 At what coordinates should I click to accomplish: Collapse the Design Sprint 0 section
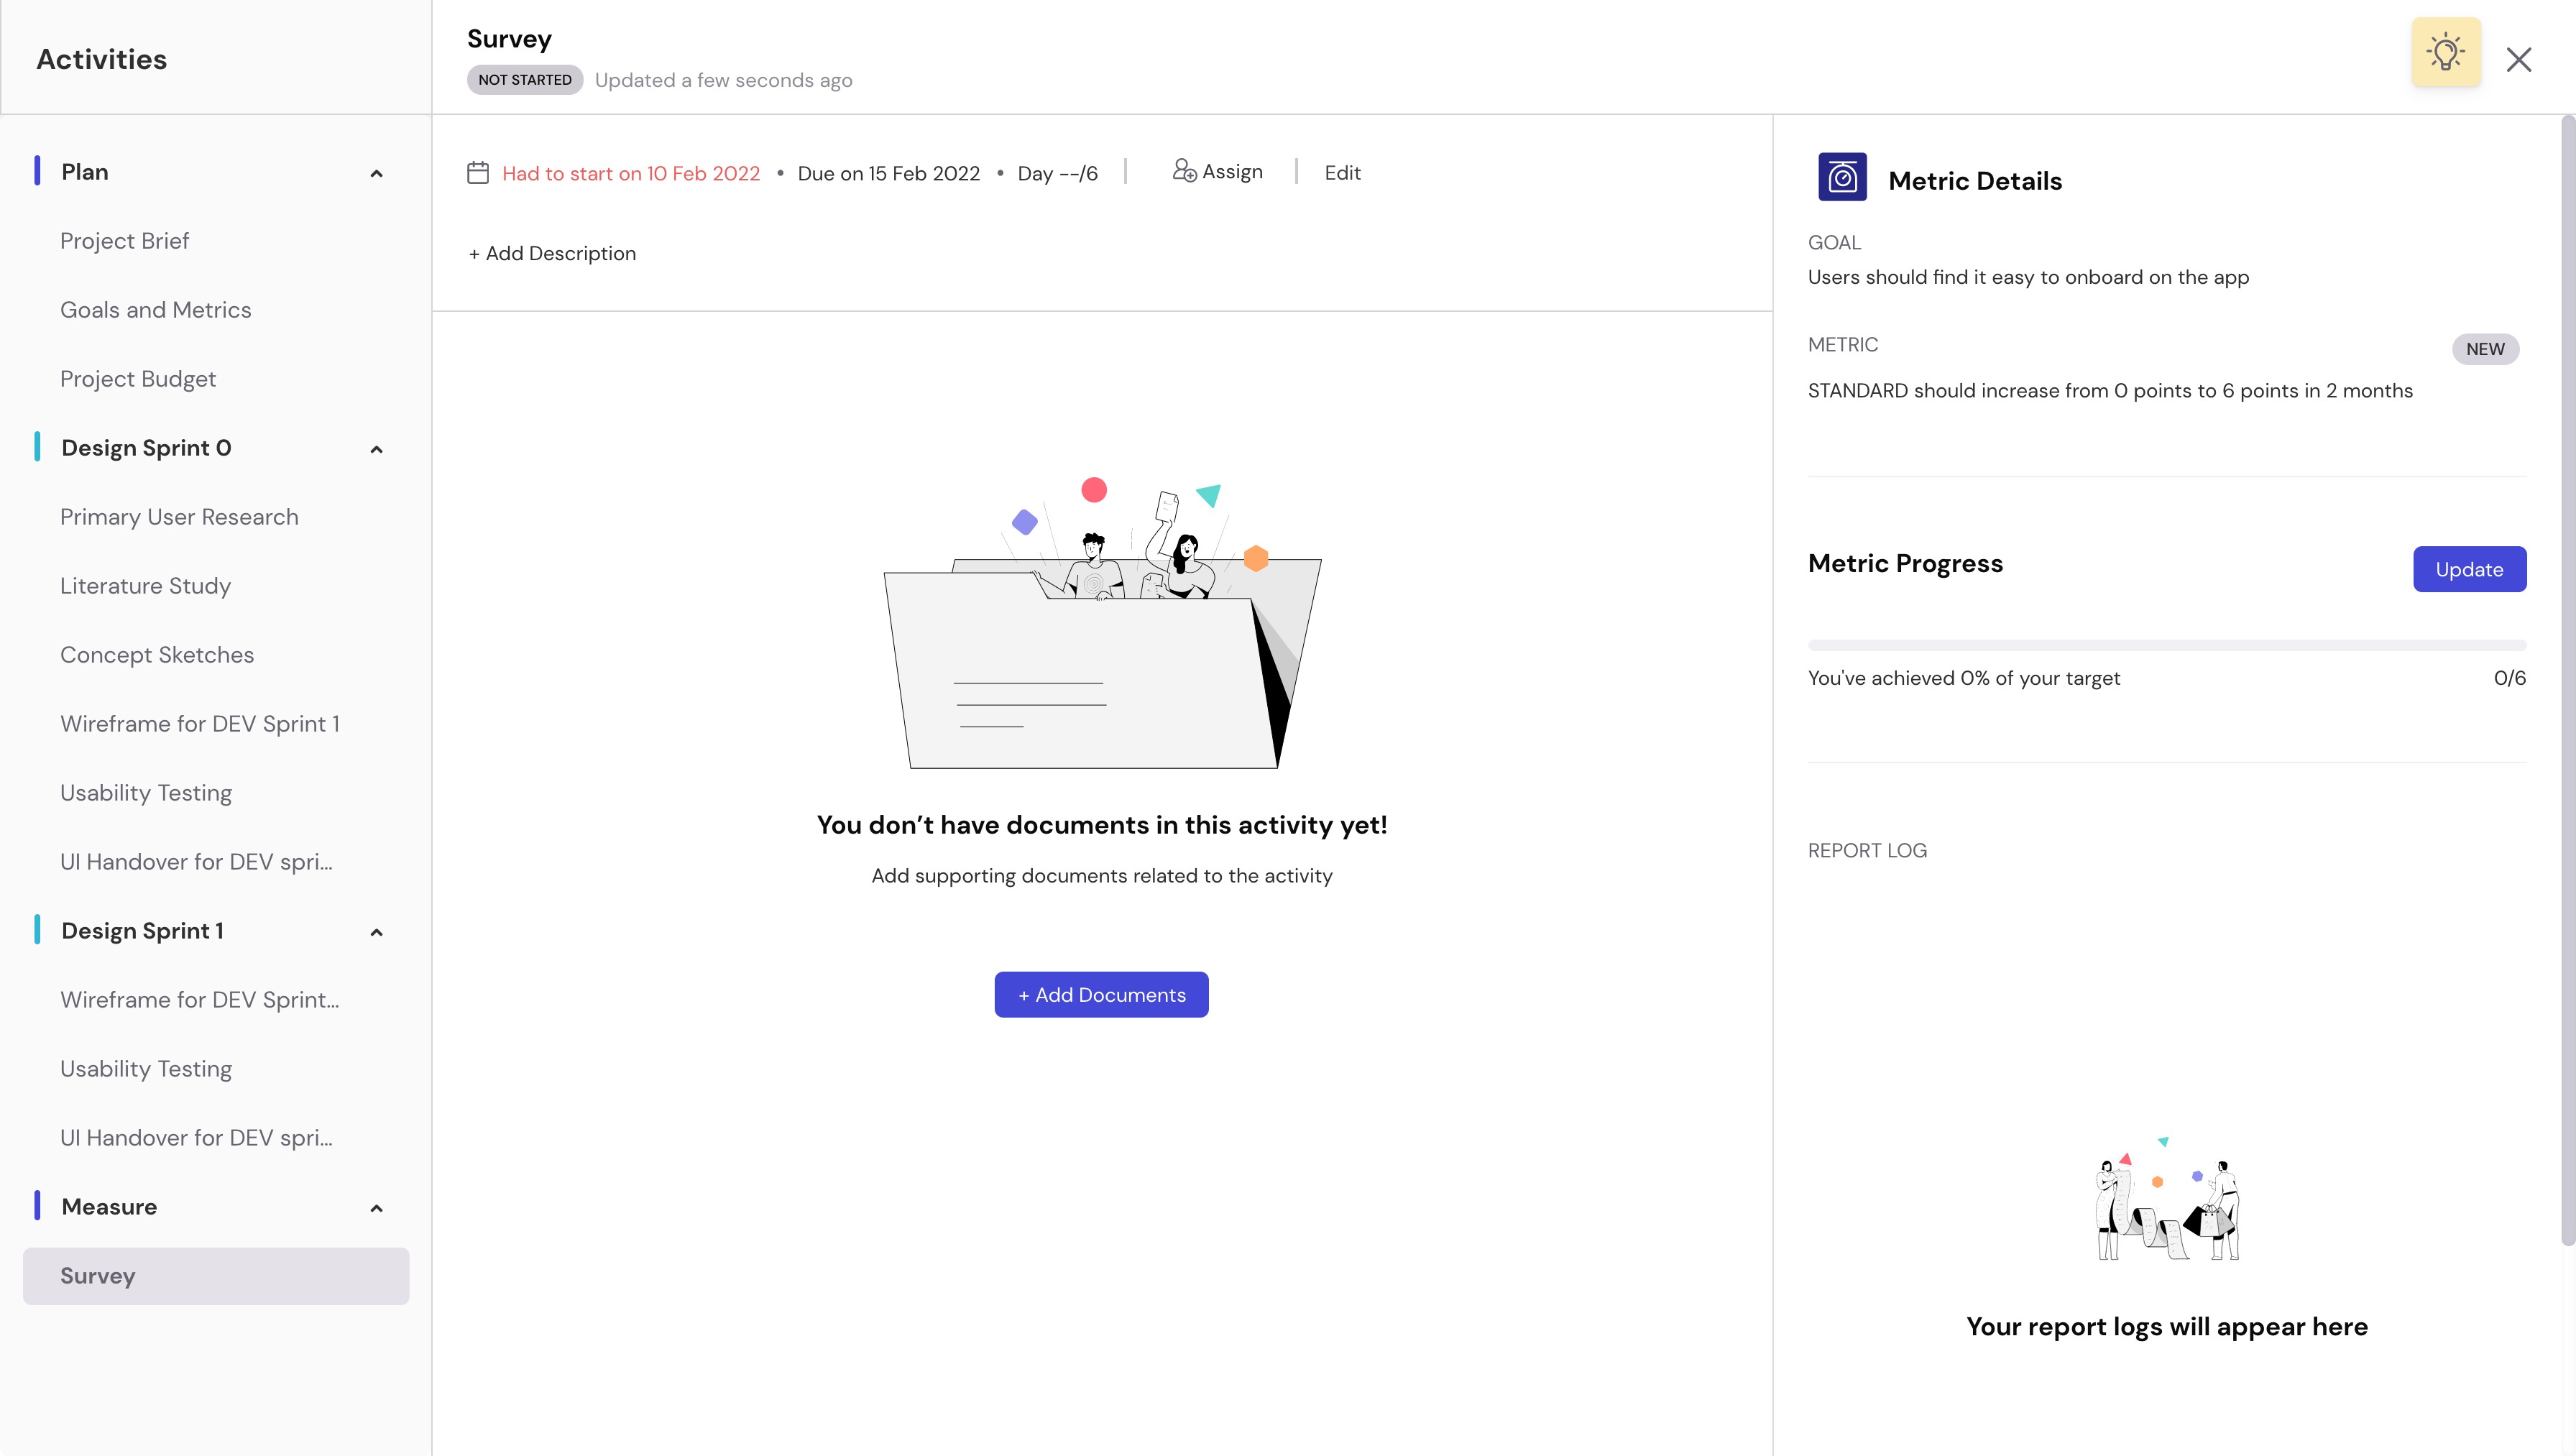coord(376,450)
